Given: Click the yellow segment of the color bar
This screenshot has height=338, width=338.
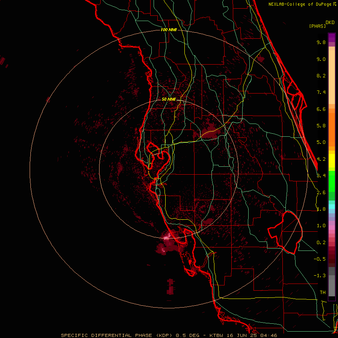Looking at the screenshot, I should click(332, 161).
